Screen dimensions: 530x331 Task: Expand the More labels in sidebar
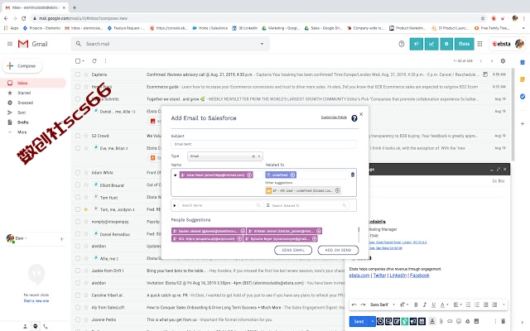[x=22, y=132]
